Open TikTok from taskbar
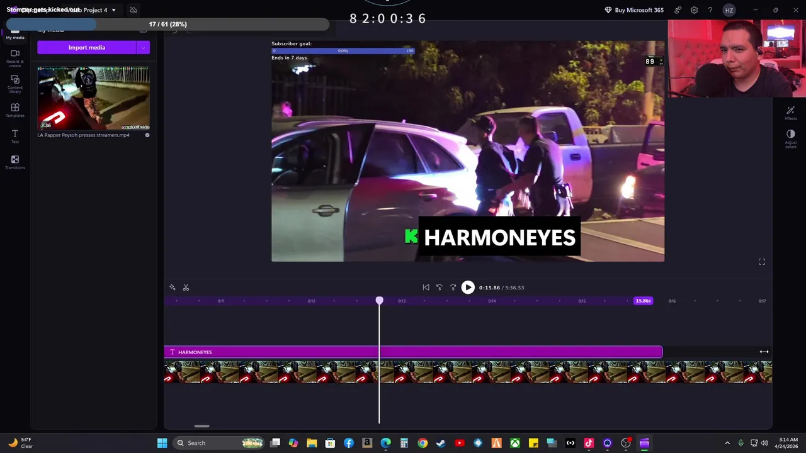 pos(589,443)
